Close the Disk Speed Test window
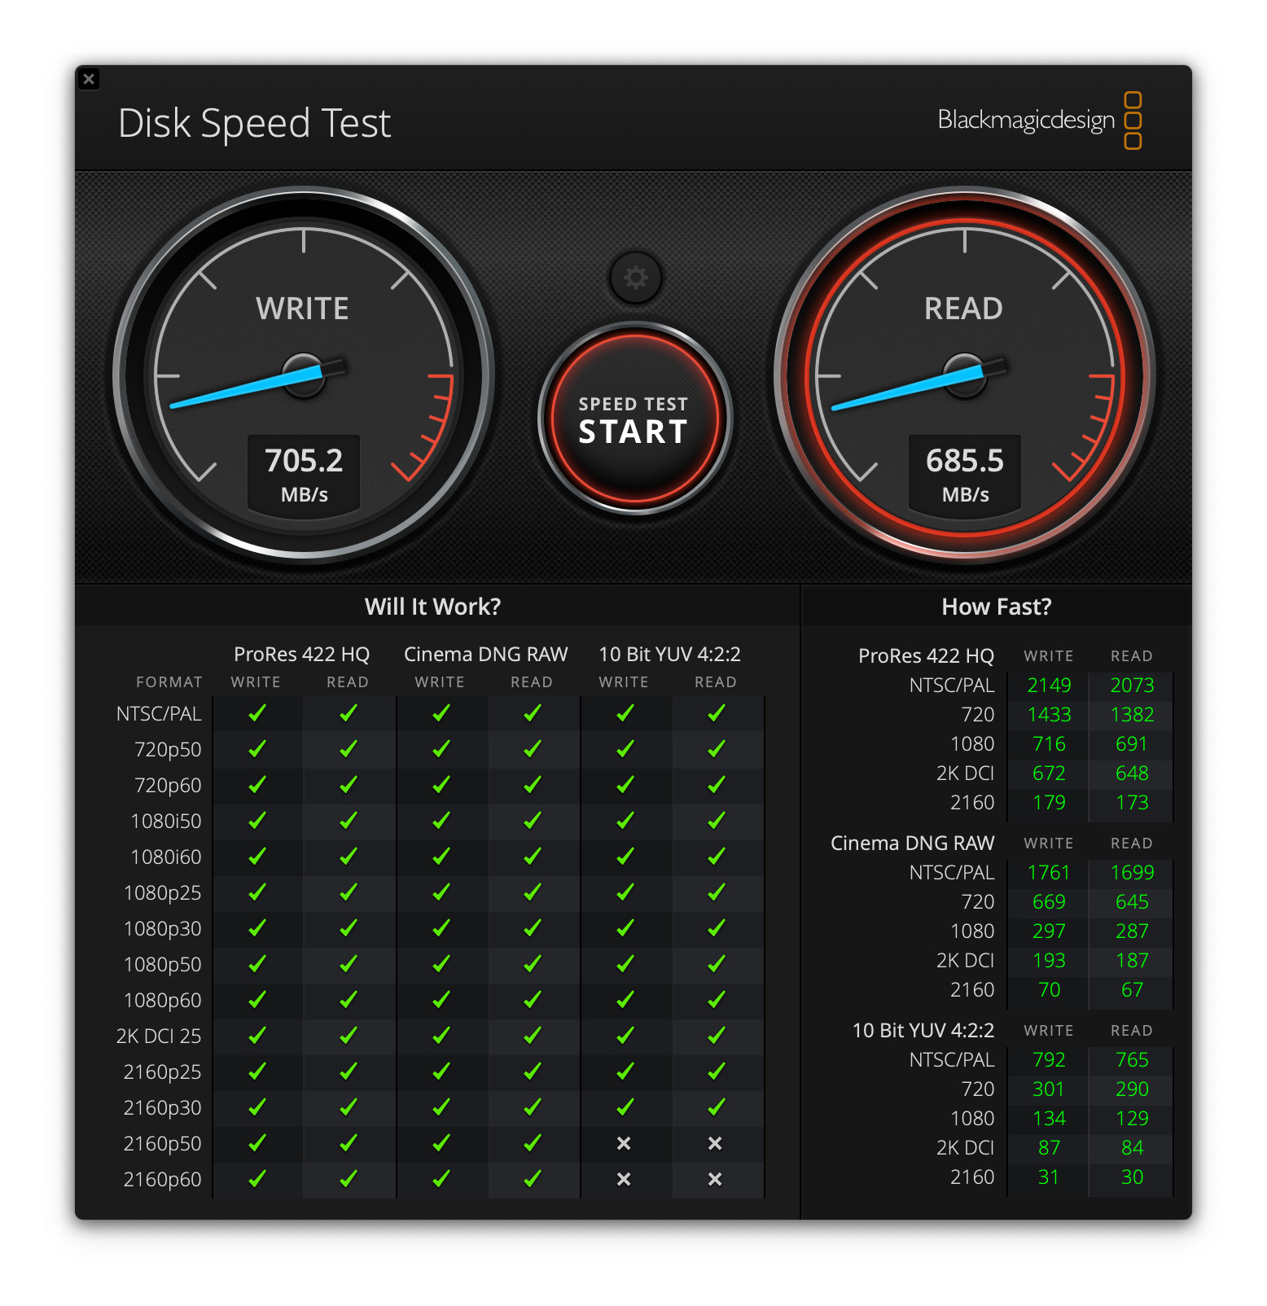The image size is (1267, 1306). pyautogui.click(x=89, y=79)
